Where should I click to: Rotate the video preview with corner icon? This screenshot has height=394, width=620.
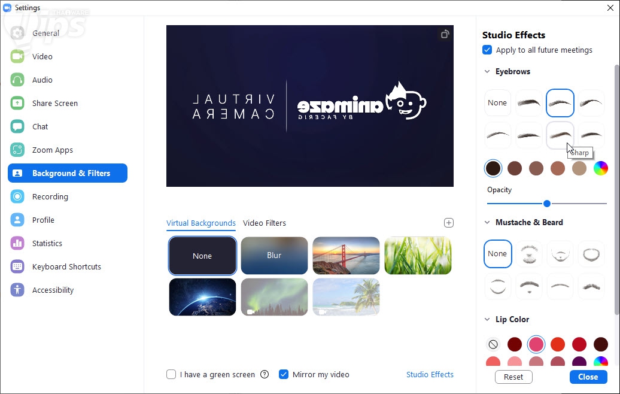click(445, 34)
